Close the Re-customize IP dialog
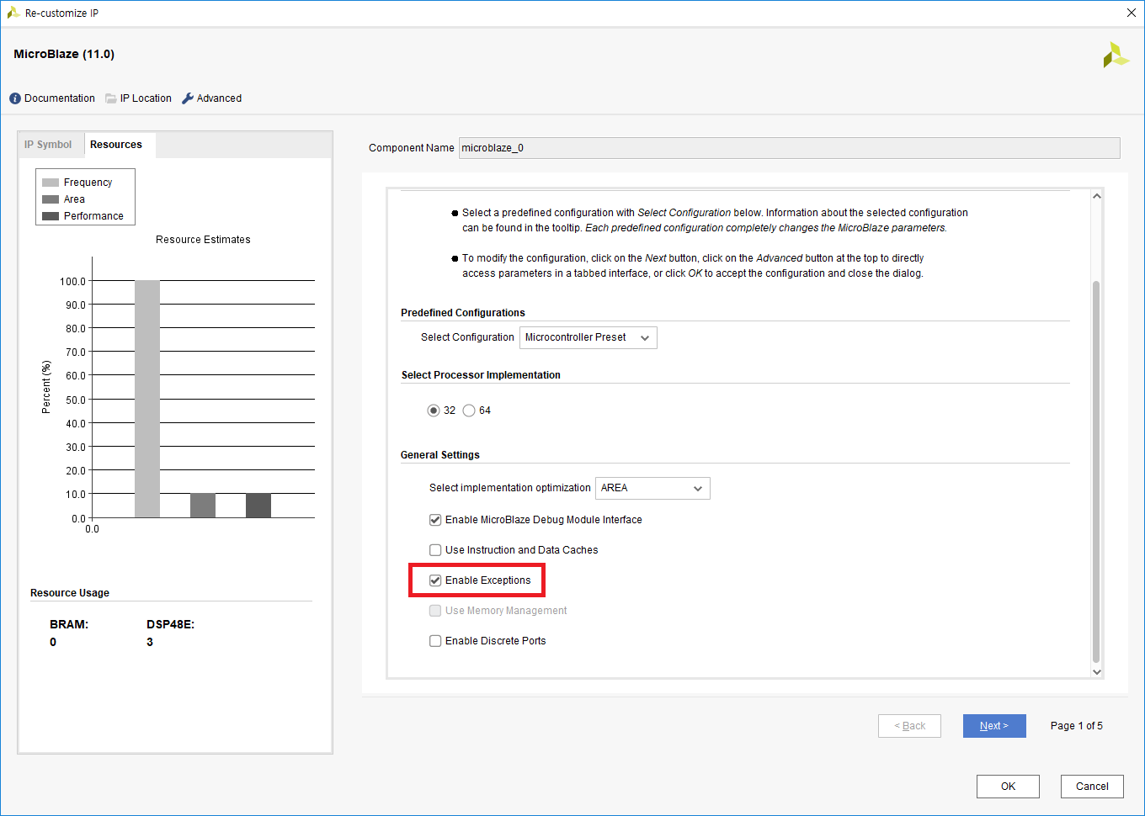The height and width of the screenshot is (816, 1145). click(x=1132, y=13)
